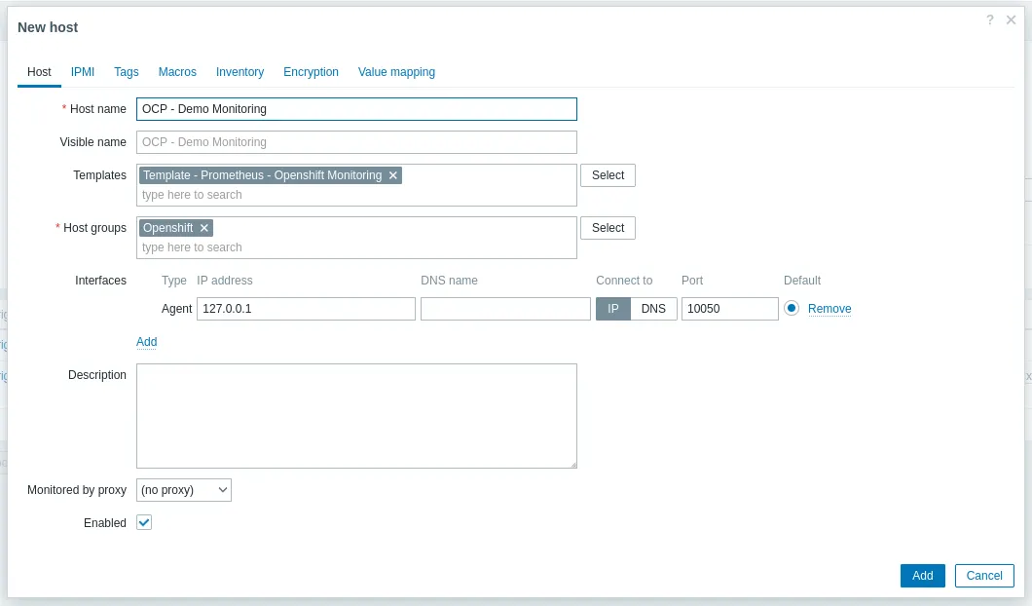Add another interface
The image size is (1032, 606).
coord(146,342)
